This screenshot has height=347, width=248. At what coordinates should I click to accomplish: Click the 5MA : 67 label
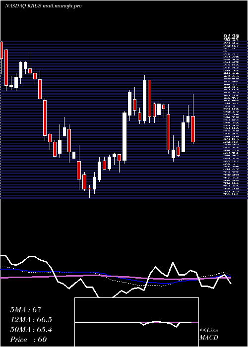pyautogui.click(x=26, y=310)
